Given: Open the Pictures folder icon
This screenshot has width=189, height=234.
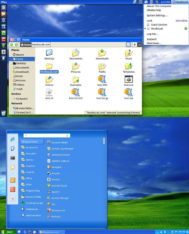Looking at the screenshot, I should pyautogui.click(x=76, y=66).
